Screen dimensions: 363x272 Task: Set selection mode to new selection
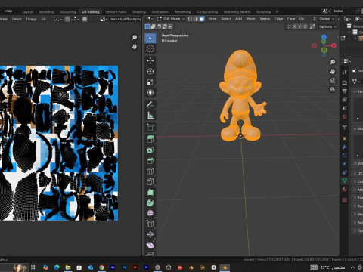pyautogui.click(x=147, y=26)
